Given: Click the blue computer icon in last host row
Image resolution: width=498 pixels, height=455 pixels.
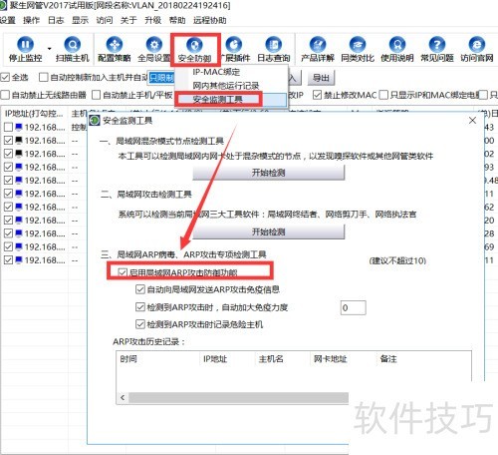Looking at the screenshot, I should [19, 259].
